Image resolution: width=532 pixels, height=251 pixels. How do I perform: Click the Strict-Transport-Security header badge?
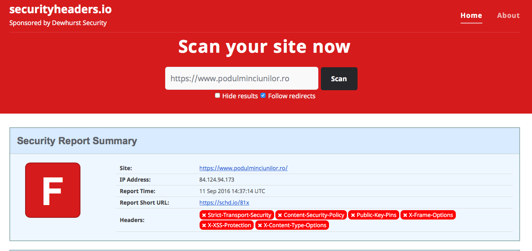pyautogui.click(x=236, y=215)
